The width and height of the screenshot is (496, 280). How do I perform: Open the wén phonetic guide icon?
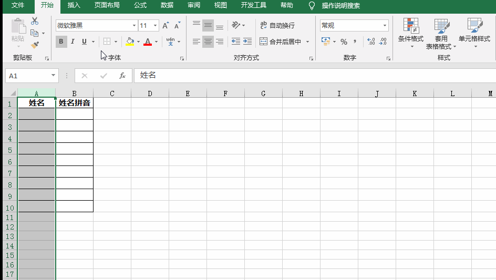tap(170, 42)
